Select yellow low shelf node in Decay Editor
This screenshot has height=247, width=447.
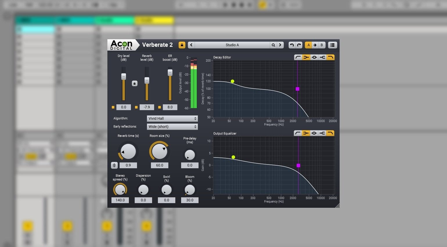point(232,81)
